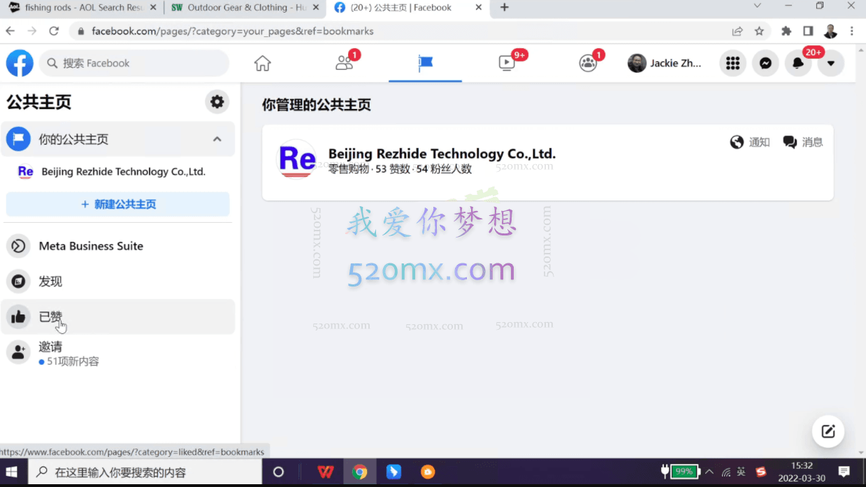This screenshot has width=866, height=487.
Task: Open pages settings gear icon
Action: (x=217, y=102)
